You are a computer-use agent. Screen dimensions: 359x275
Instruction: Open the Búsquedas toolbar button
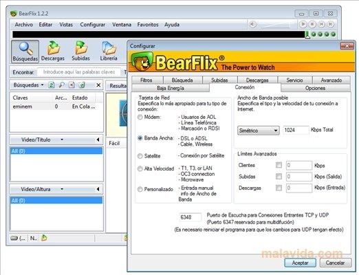click(x=25, y=52)
